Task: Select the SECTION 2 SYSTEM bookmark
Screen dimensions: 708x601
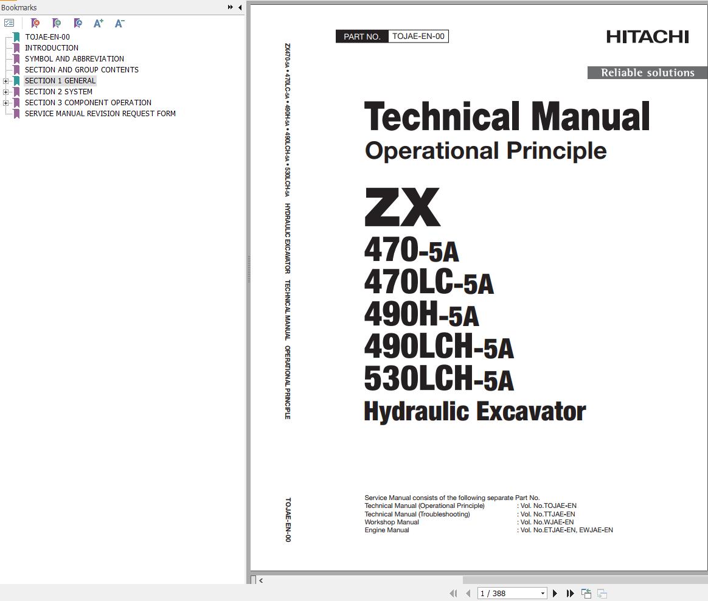Action: (59, 92)
